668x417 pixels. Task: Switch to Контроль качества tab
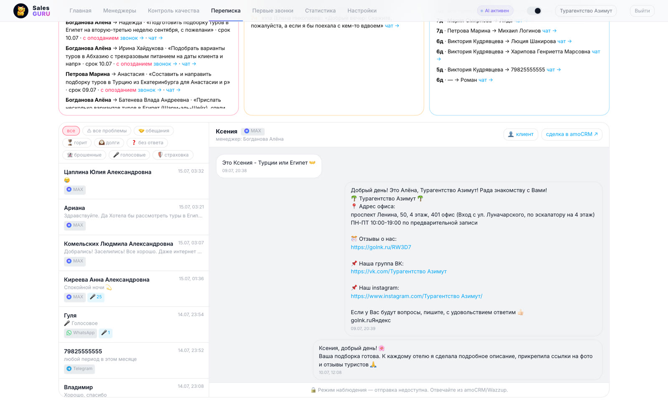click(x=174, y=11)
